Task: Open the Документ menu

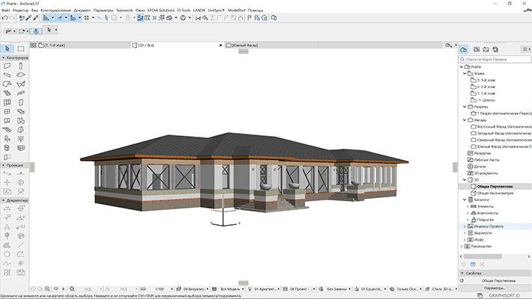Action: (82, 10)
